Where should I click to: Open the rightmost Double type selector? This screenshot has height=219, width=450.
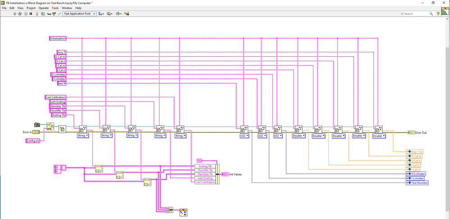[378, 136]
